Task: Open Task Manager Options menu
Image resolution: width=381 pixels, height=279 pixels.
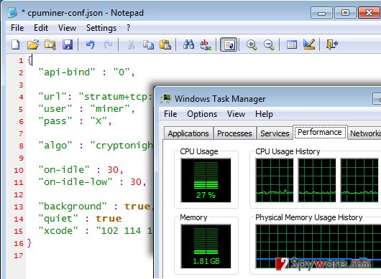Action: 202,114
